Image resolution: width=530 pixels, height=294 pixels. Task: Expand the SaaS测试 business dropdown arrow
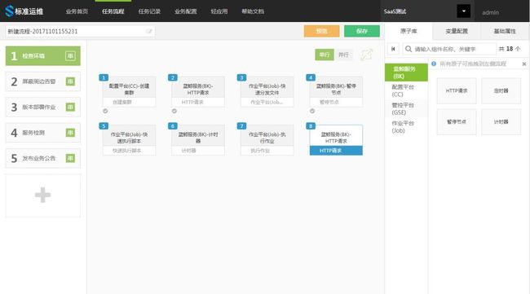[463, 11]
